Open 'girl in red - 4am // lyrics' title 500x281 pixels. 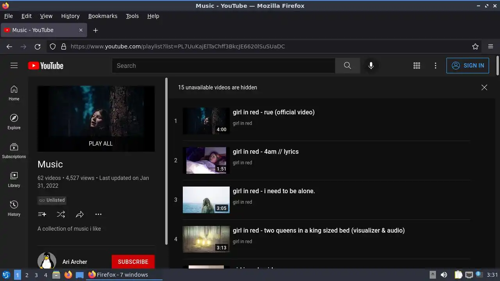point(266,151)
